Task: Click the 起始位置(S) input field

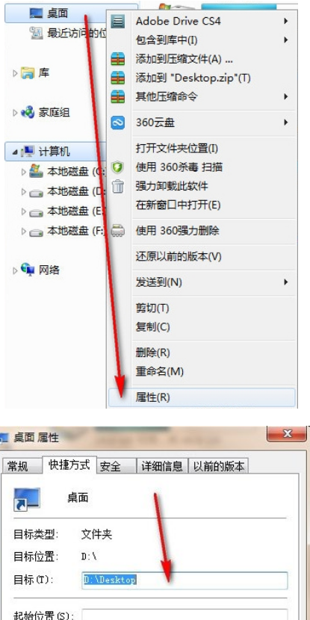Action: point(185,615)
